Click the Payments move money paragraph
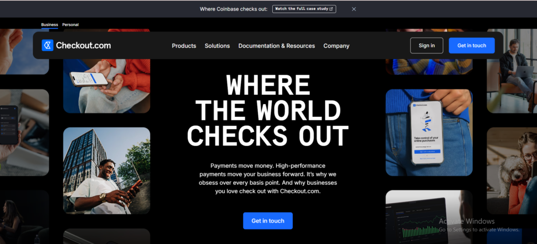This screenshot has height=244, width=537. point(268,179)
